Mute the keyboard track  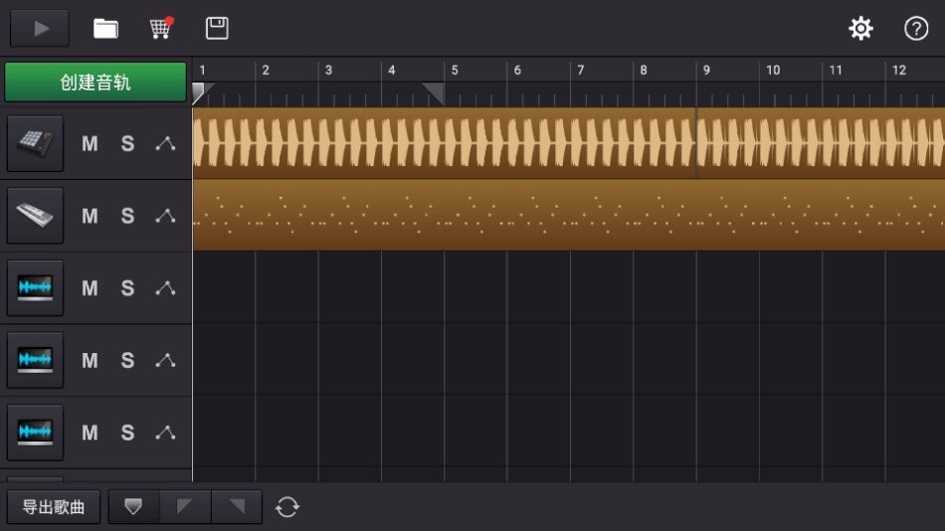pyautogui.click(x=90, y=216)
